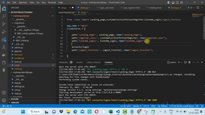Open the Manage gear icon
This screenshot has height=115, width=205.
point(4,100)
